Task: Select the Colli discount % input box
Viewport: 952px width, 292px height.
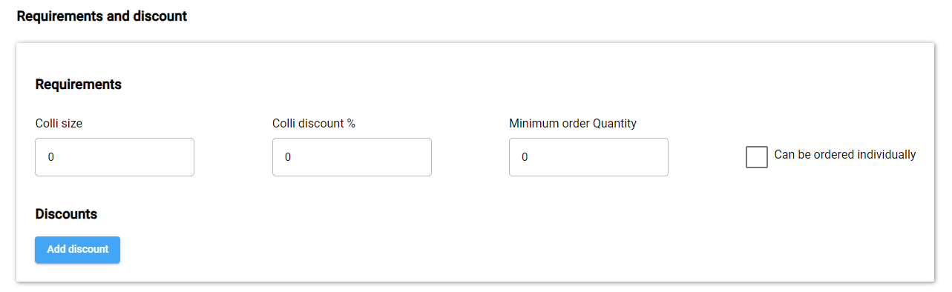Action: click(352, 157)
